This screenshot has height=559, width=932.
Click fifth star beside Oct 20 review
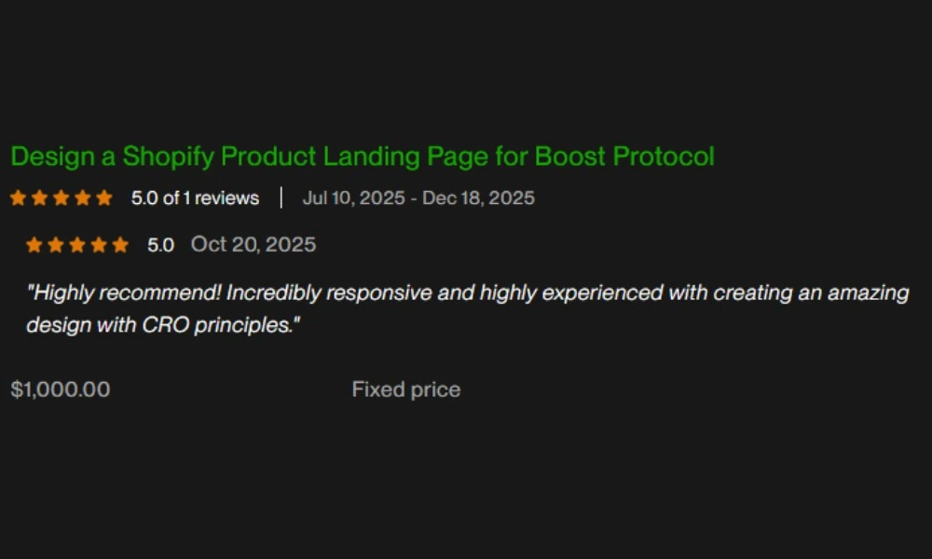(120, 245)
